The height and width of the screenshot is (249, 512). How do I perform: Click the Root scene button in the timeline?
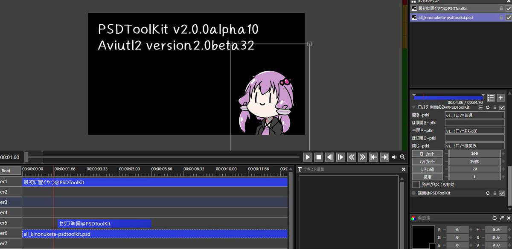[x=10, y=171]
